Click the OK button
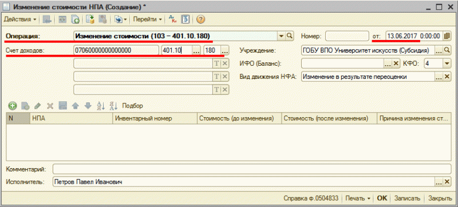Image resolution: width=458 pixels, height=207 pixels. pos(382,198)
